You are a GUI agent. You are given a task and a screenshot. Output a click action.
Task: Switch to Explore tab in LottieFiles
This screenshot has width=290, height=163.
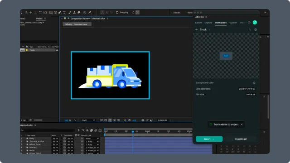pos(208,23)
